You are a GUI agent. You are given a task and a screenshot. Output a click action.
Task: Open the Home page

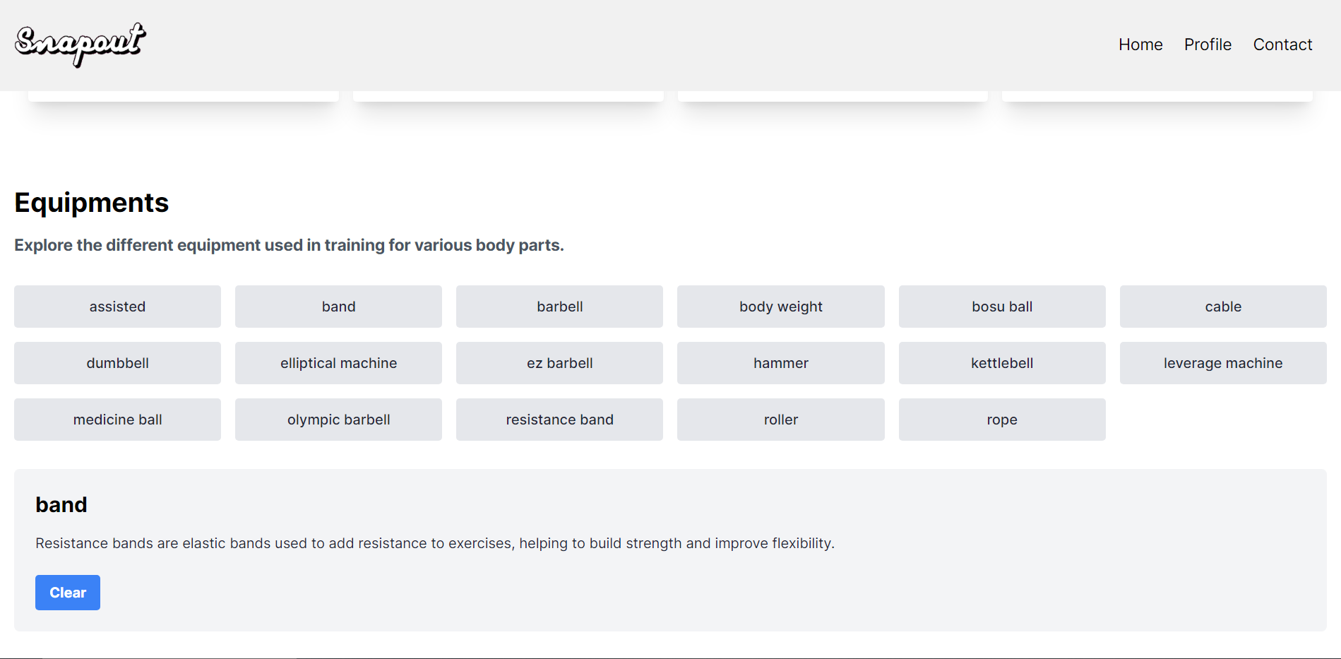pyautogui.click(x=1140, y=44)
